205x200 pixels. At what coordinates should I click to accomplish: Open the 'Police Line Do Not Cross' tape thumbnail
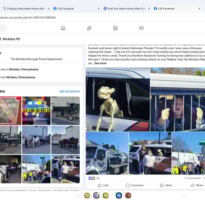click(36, 110)
